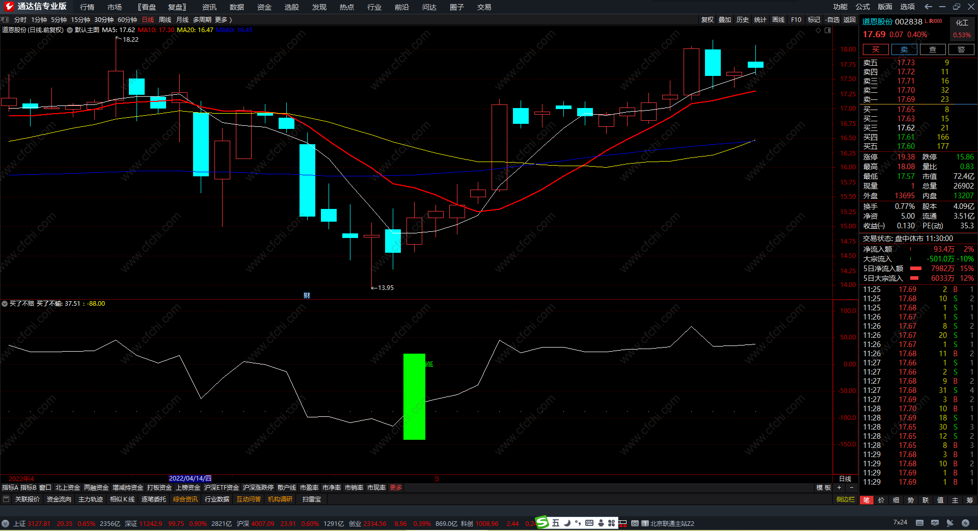Screen dimensions: 978x531
Task: Open the 模板 template menu
Action: (824, 488)
